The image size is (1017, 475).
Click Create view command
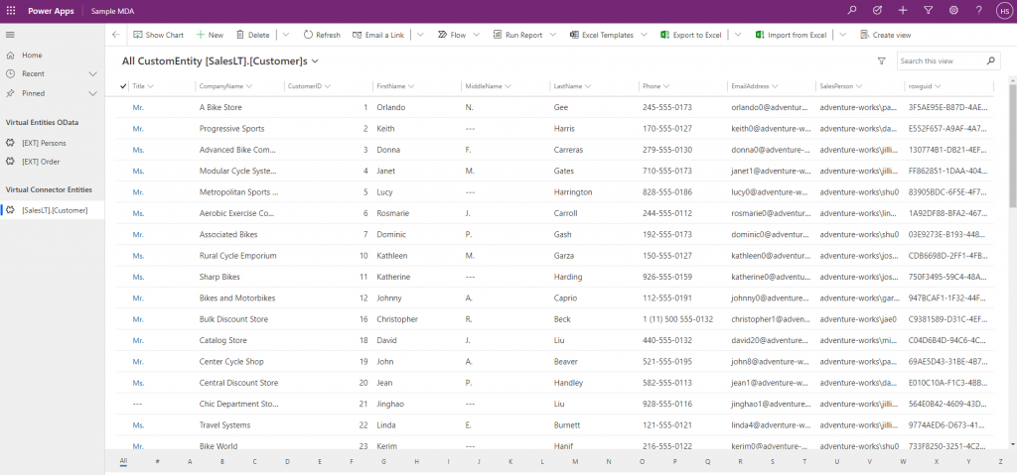coord(885,35)
